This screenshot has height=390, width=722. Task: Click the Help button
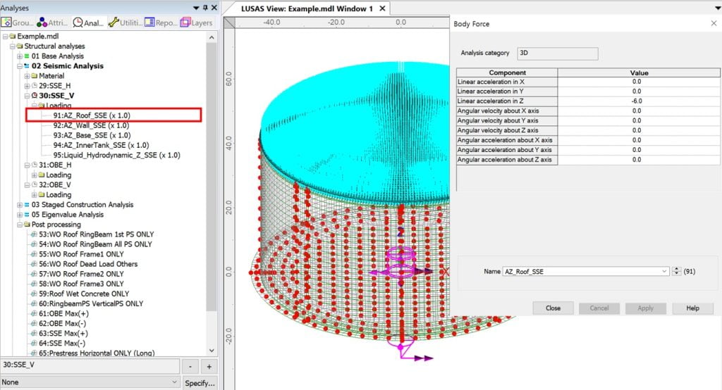[x=692, y=308]
